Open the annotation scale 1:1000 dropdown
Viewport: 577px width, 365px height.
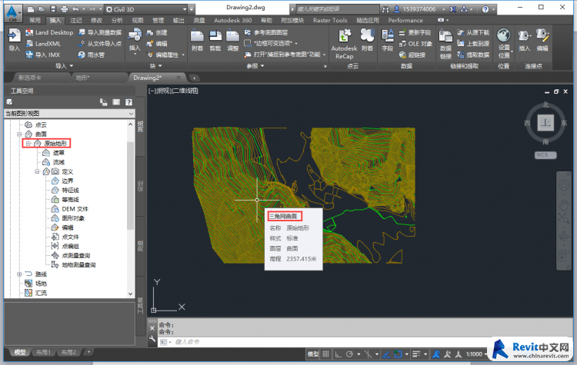coord(476,354)
